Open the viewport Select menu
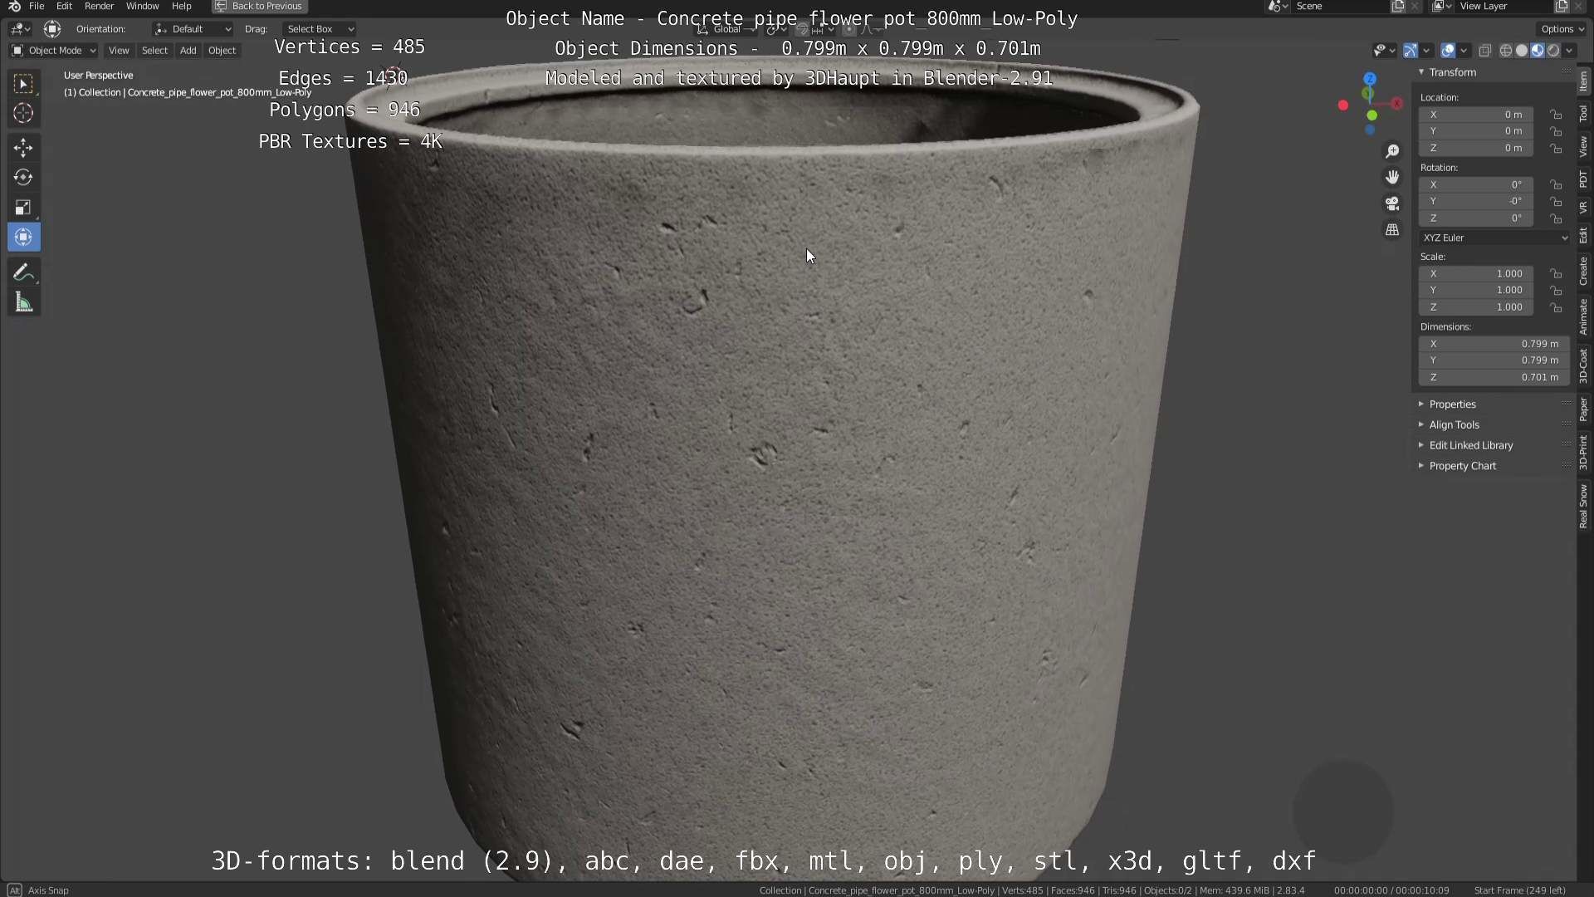Viewport: 1594px width, 897px height. click(154, 51)
